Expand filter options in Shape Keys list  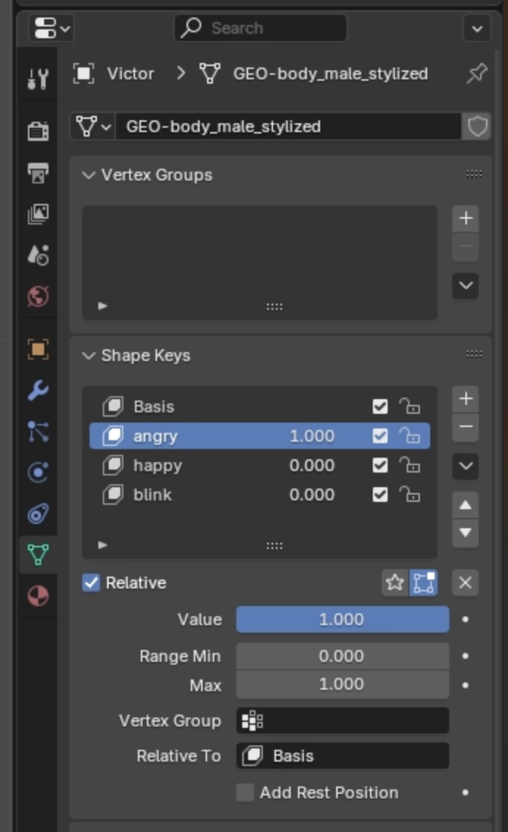(x=103, y=545)
